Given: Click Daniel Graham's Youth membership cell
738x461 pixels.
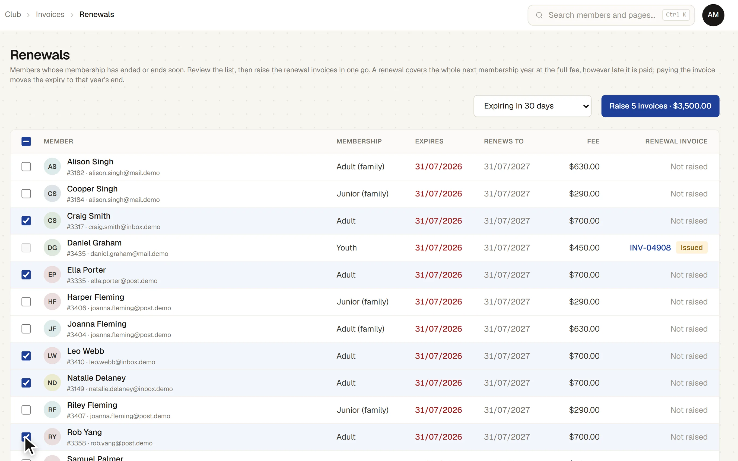Looking at the screenshot, I should coord(346,248).
